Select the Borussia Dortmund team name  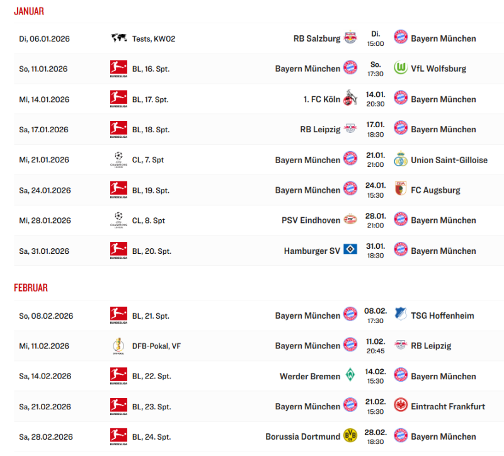(302, 436)
